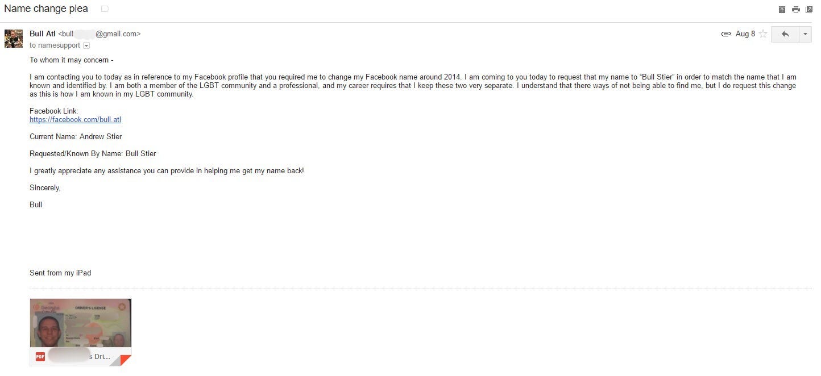The image size is (821, 376).
Task: Click the paperclip attachment indicator
Action: [725, 34]
